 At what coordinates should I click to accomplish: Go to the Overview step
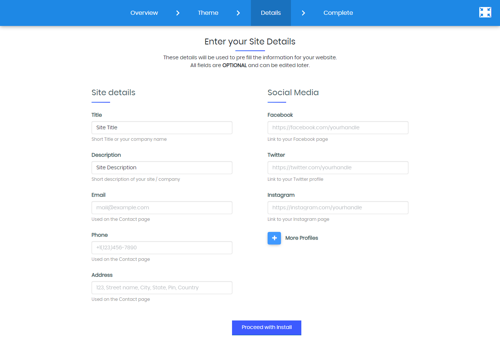click(x=144, y=13)
